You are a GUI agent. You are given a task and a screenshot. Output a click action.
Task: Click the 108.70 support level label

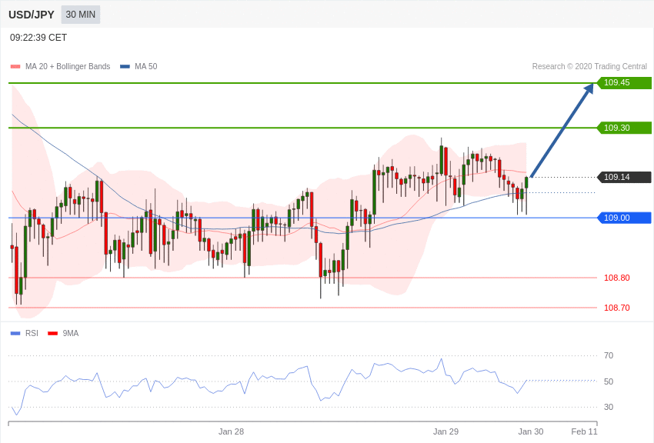[x=617, y=308]
